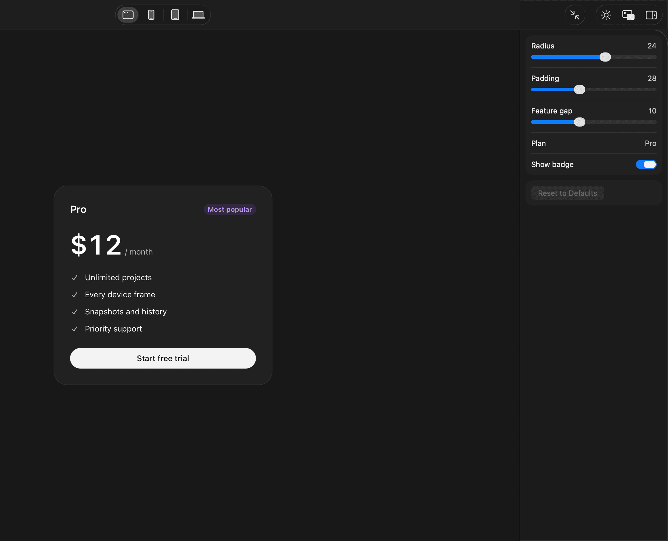Click the Radius value 24
The width and height of the screenshot is (668, 541).
[x=652, y=46]
